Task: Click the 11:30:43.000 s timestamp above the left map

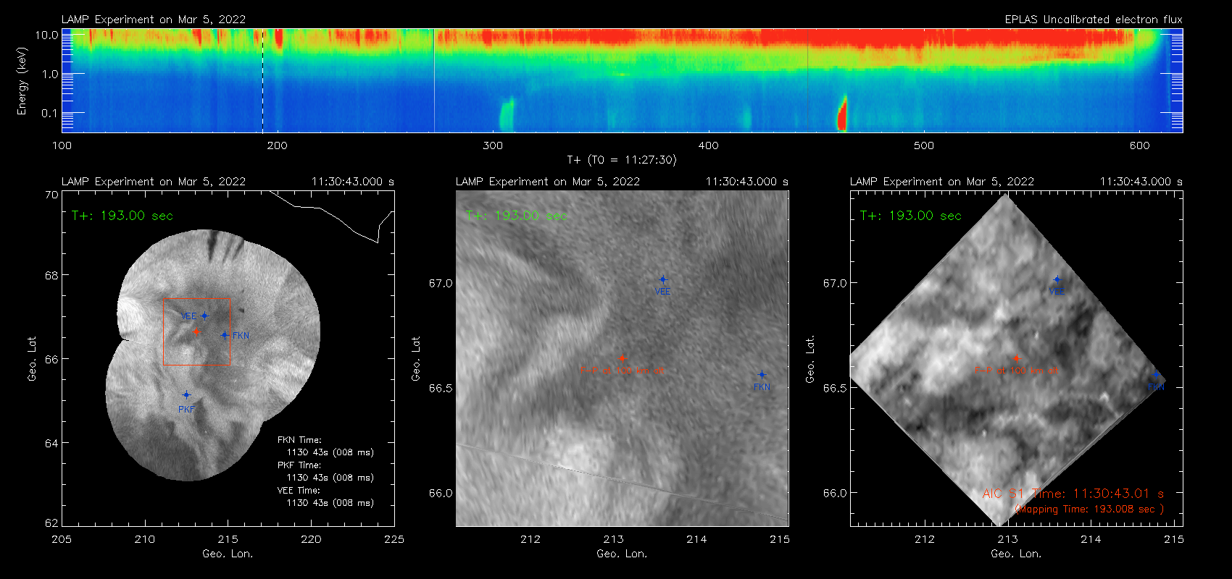Action: [353, 182]
